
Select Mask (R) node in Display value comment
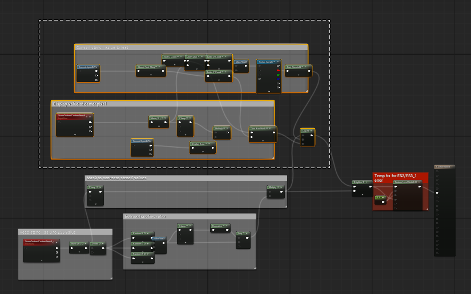[159, 122]
